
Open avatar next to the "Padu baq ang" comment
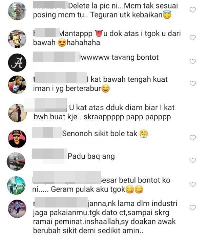point(16,161)
